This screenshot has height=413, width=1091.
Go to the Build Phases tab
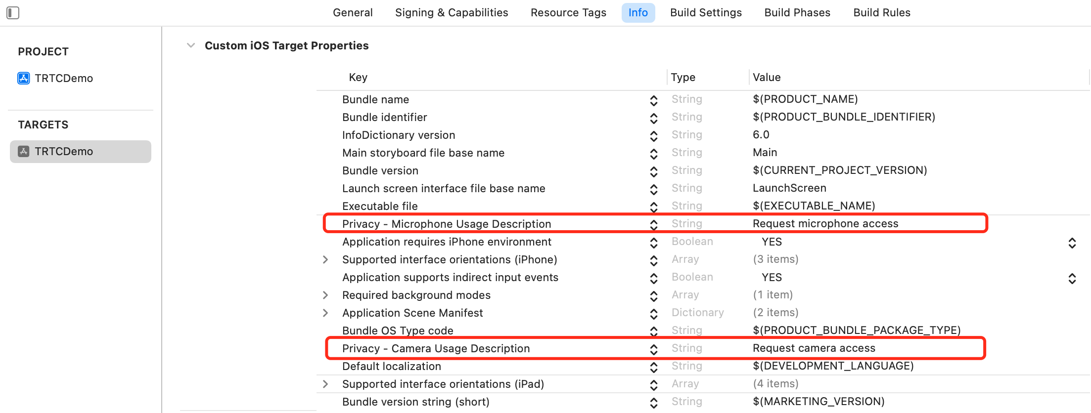[x=797, y=13]
